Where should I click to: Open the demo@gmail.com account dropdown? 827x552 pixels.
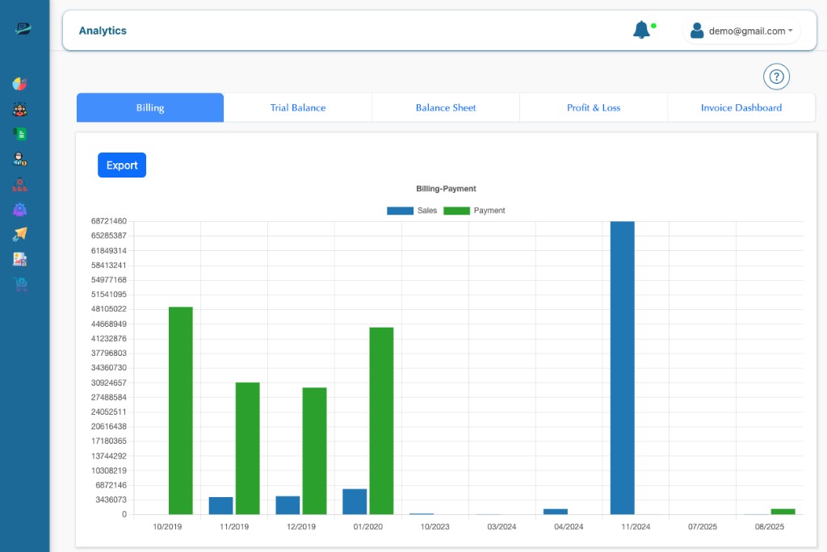coord(741,31)
